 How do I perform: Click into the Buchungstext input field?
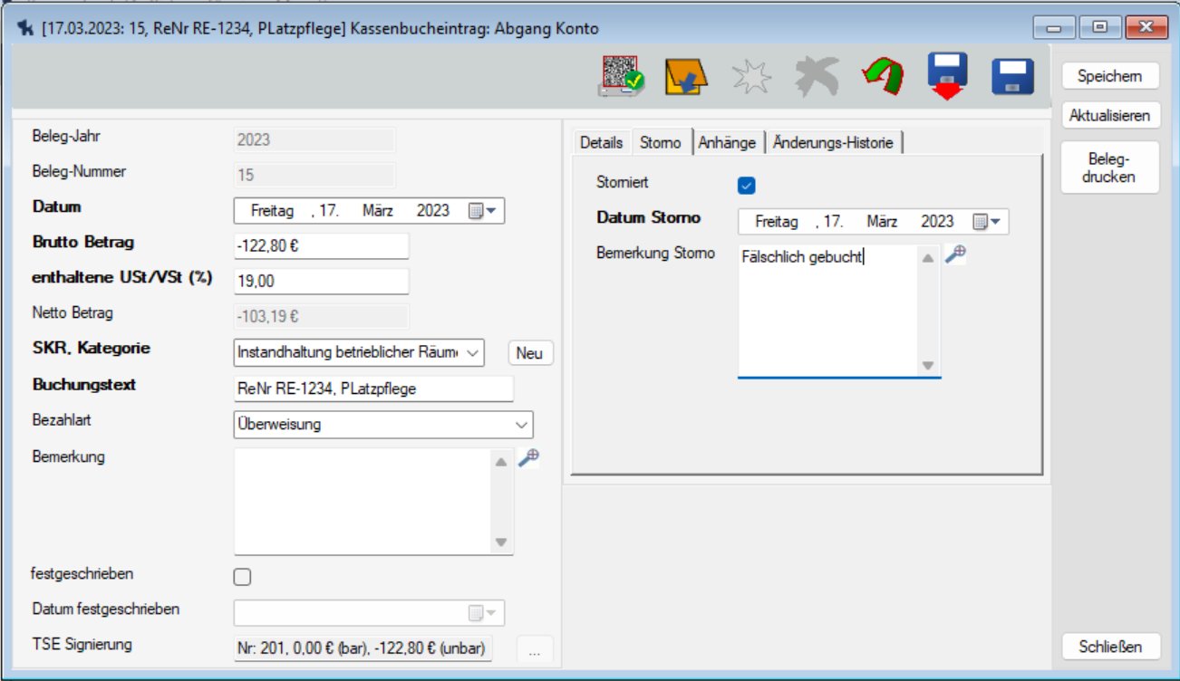[372, 388]
